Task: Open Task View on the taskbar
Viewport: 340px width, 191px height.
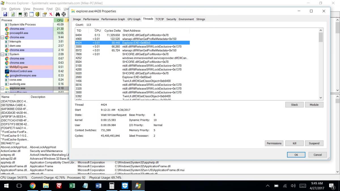Action: click(19, 186)
